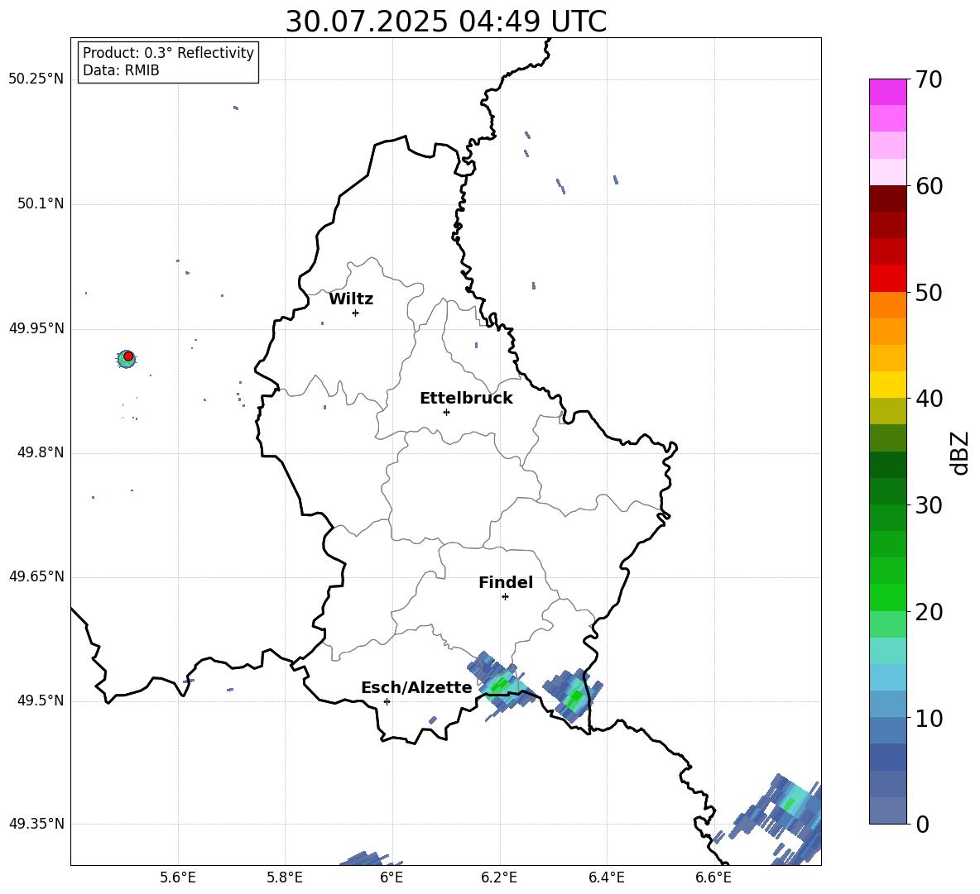Click the Esch/Alzette station cross marker
The width and height of the screenshot is (980, 894).
387,701
